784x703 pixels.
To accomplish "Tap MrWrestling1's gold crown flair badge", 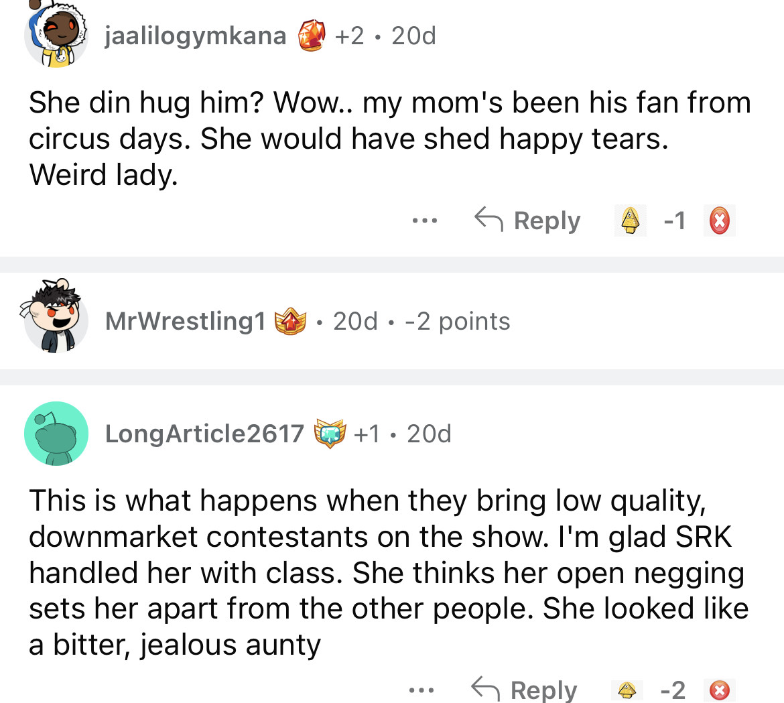I will [290, 322].
